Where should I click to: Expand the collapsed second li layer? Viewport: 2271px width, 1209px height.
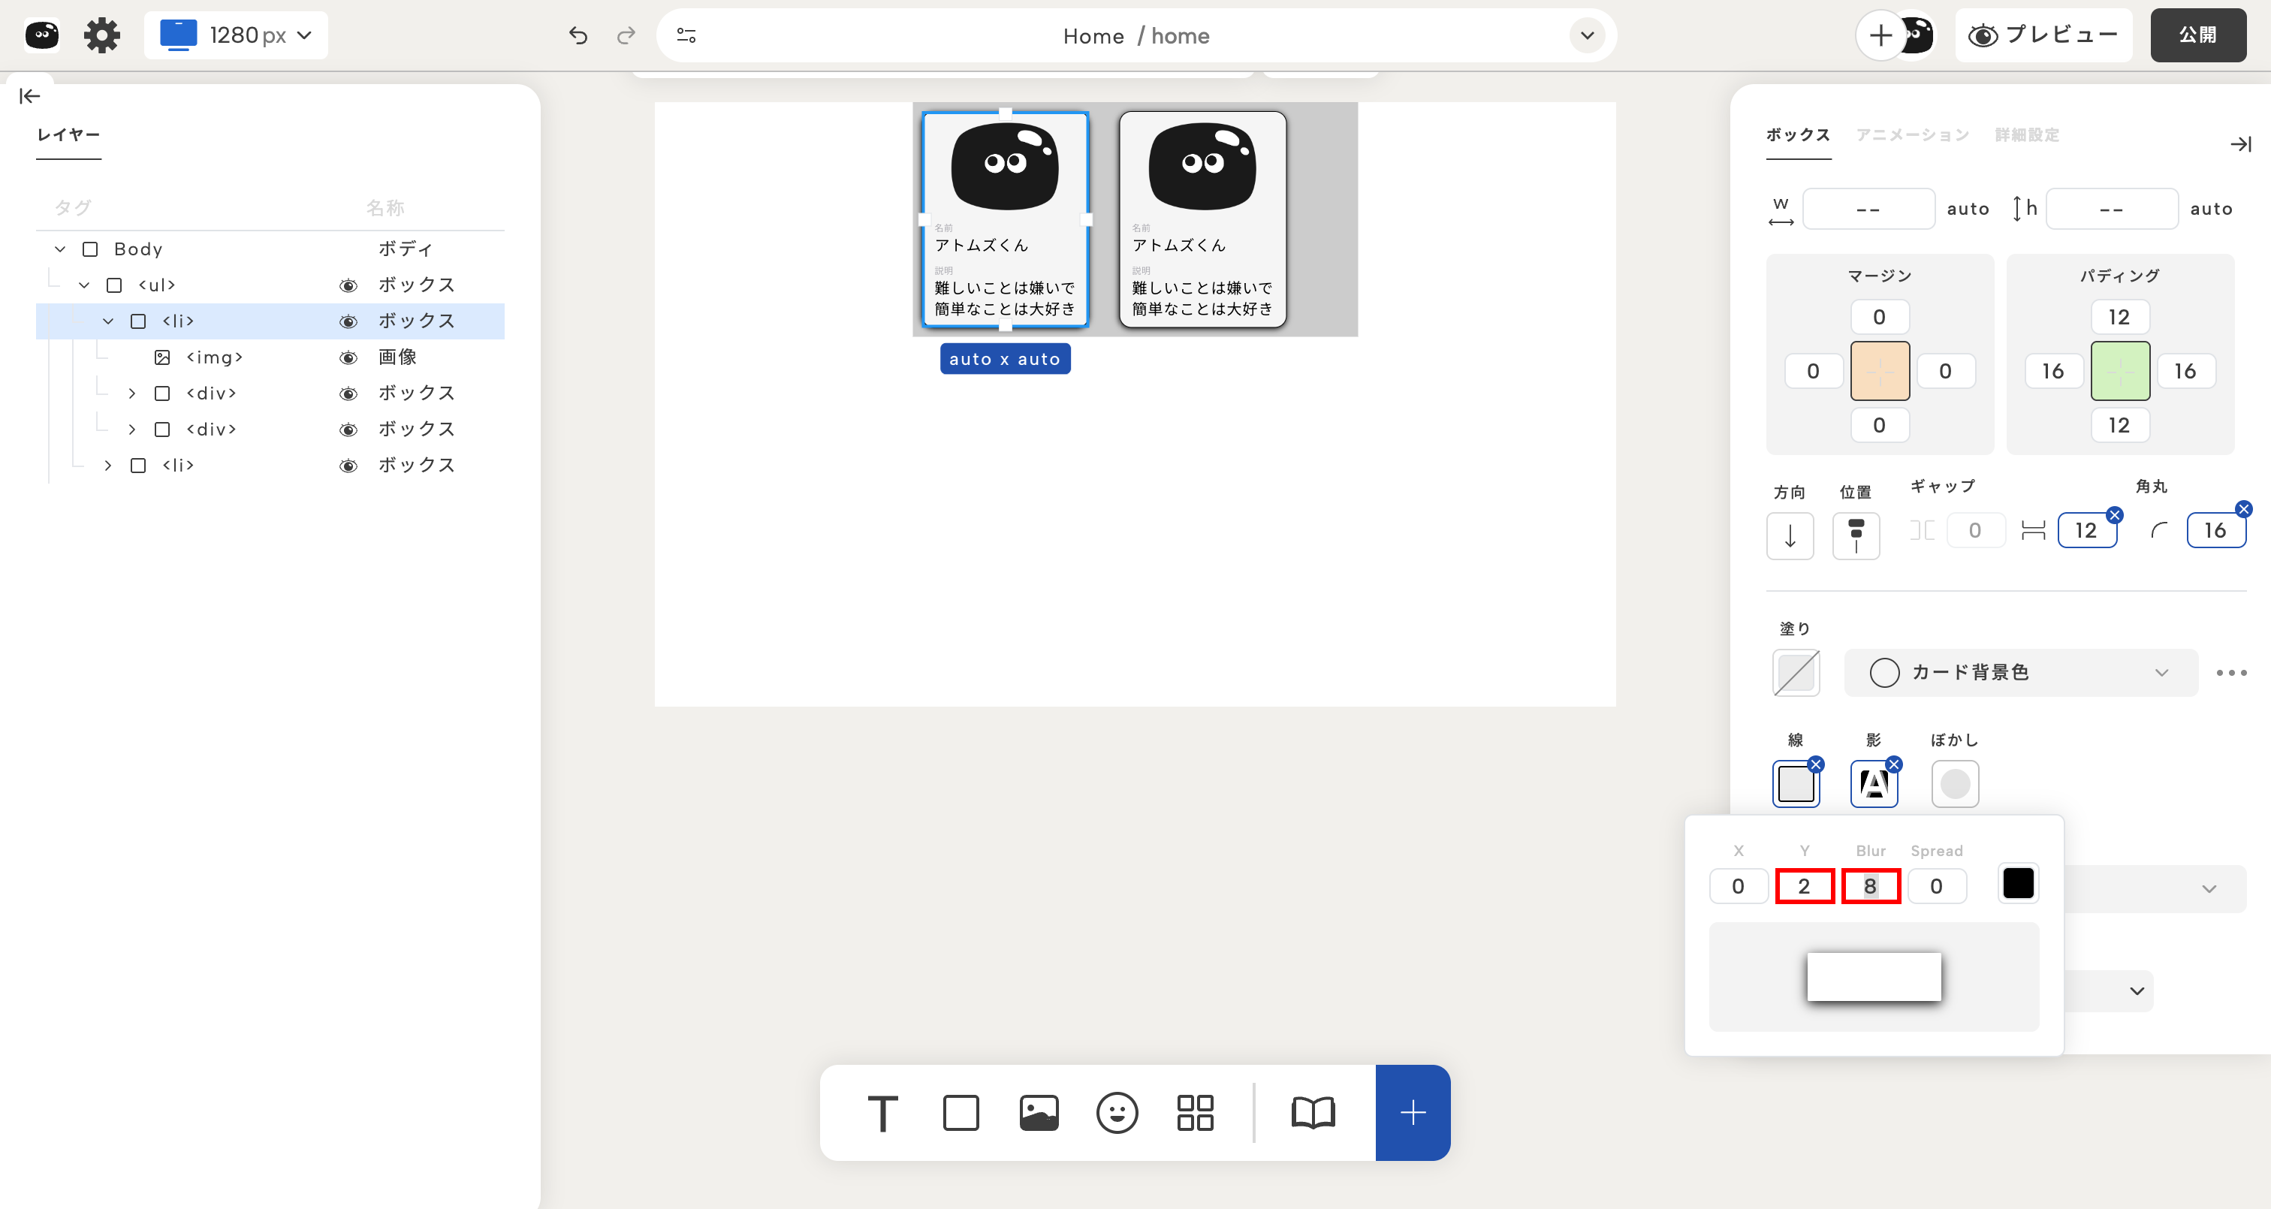point(107,465)
